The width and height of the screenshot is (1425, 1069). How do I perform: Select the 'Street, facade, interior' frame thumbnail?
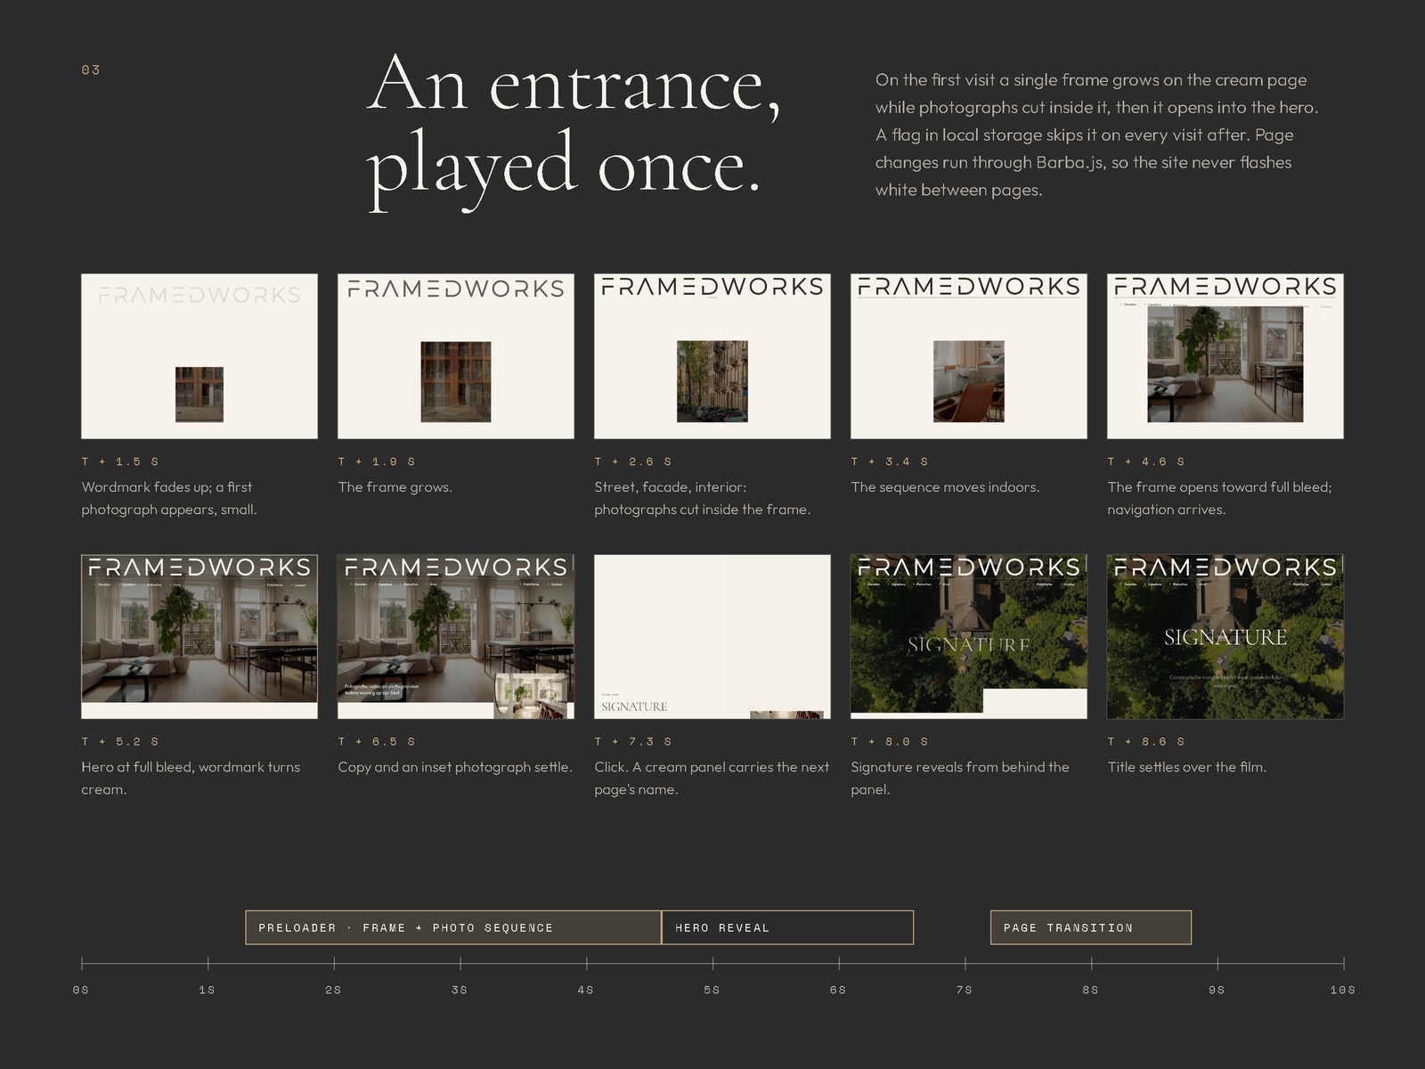pos(712,356)
